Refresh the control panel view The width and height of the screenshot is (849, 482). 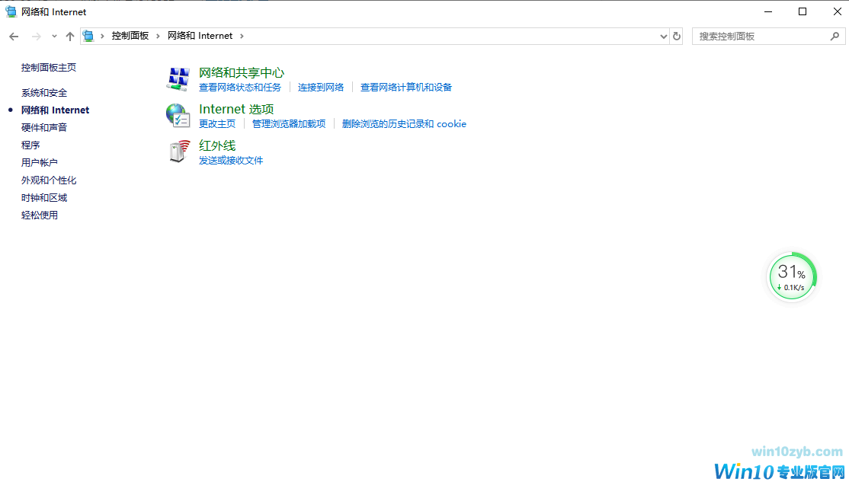tap(676, 36)
